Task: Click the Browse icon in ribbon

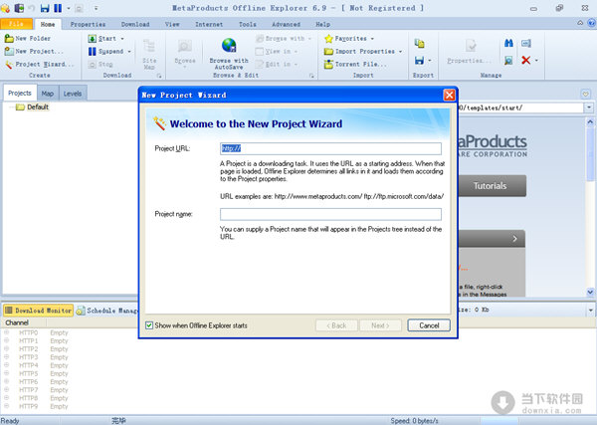Action: pos(185,47)
